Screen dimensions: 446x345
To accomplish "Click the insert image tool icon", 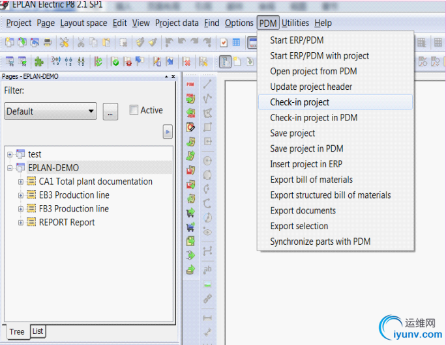I will 207,284.
